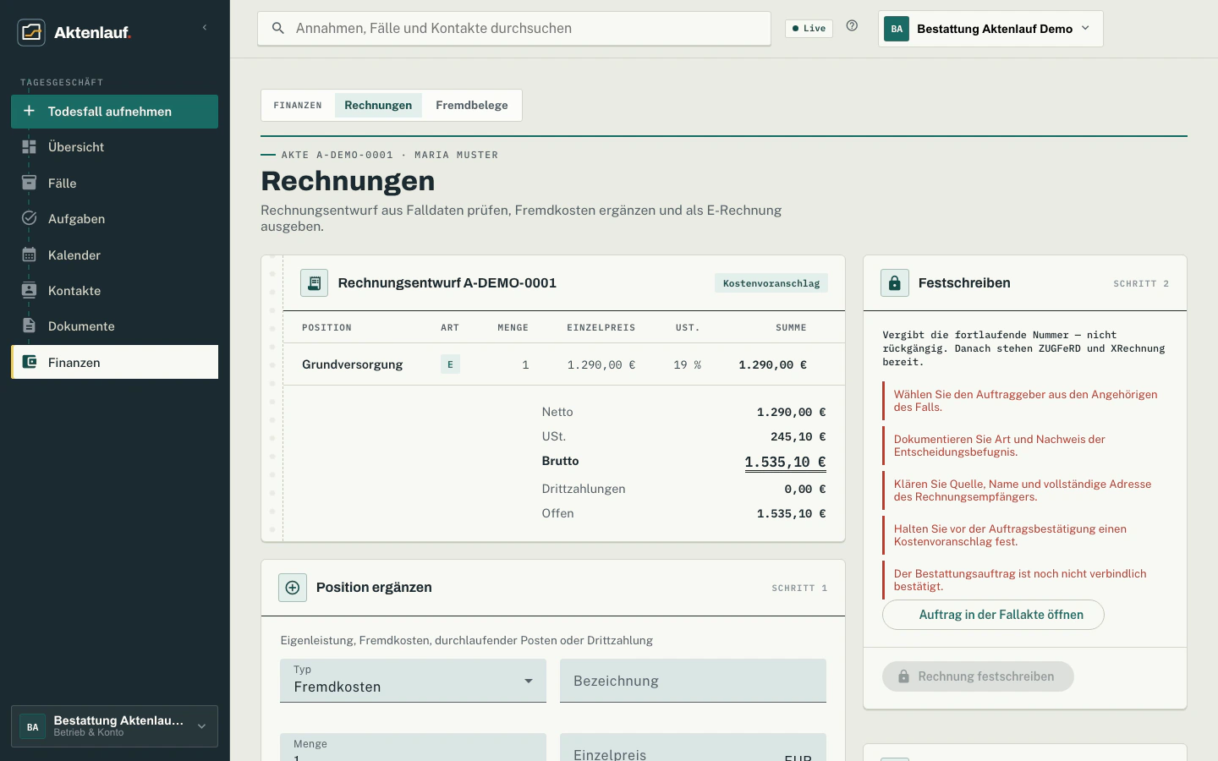Open Aufgaben from the sidebar

coord(114,218)
